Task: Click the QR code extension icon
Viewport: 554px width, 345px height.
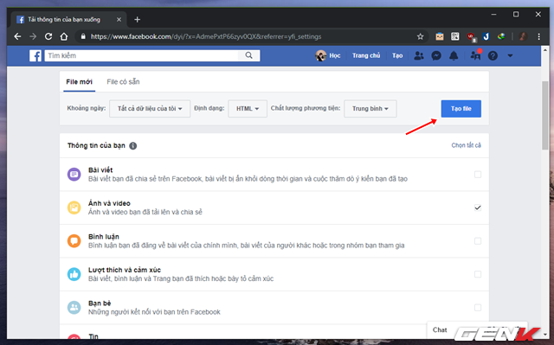Action: click(x=455, y=36)
